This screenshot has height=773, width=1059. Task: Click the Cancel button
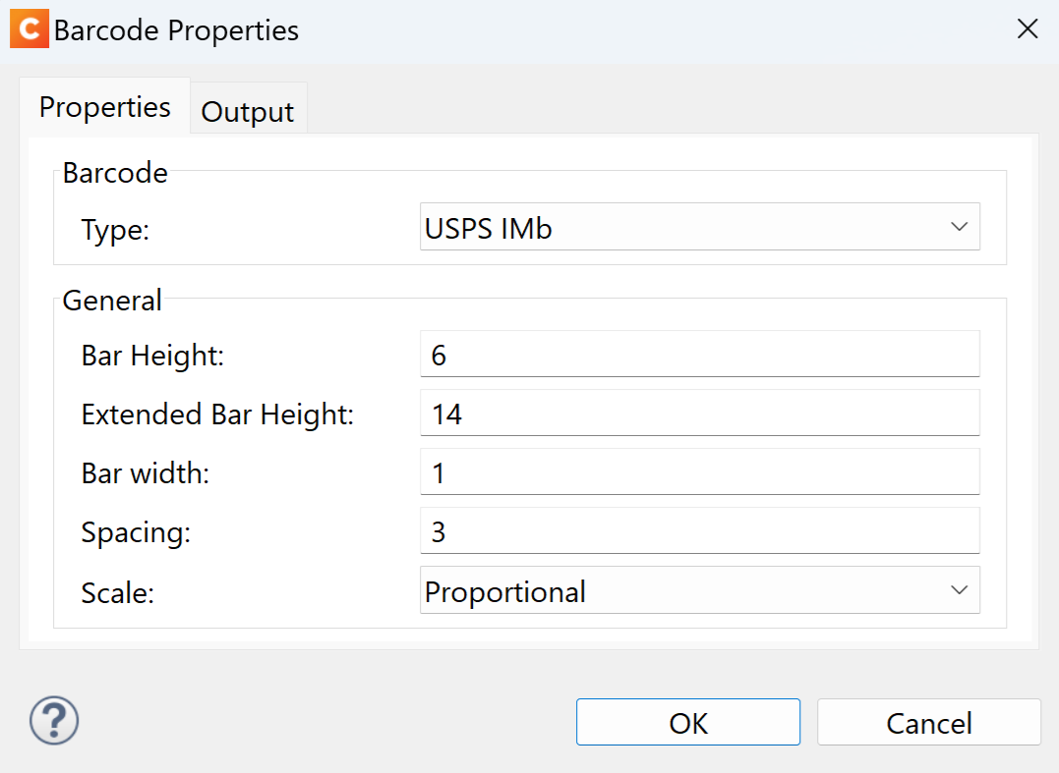click(928, 722)
